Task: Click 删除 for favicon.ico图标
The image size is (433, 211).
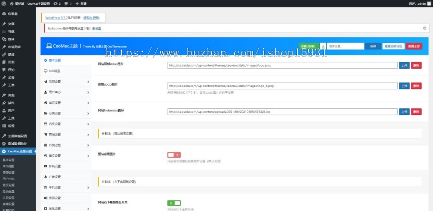Action: [x=416, y=112]
